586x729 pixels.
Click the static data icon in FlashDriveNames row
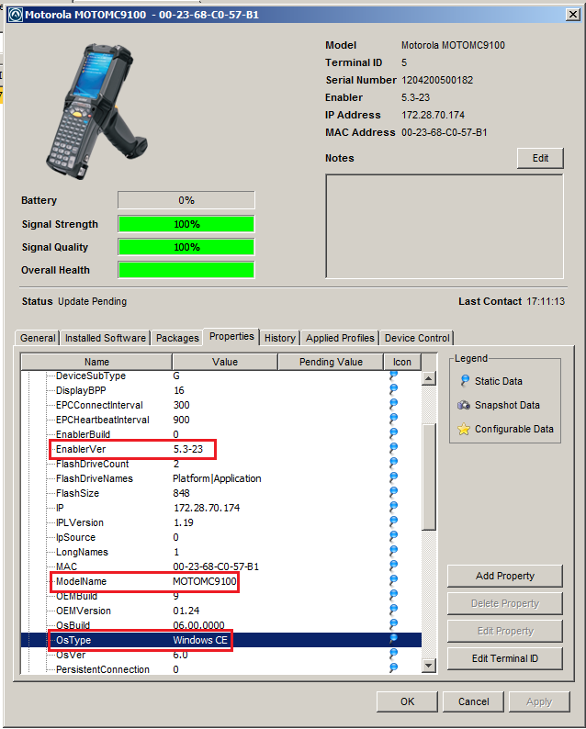[x=393, y=478]
